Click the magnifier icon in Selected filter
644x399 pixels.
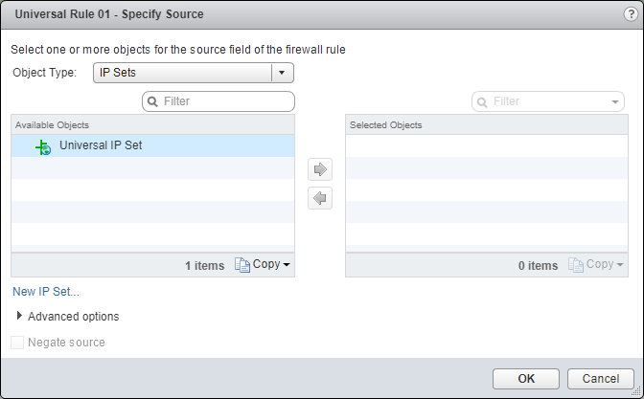(482, 100)
